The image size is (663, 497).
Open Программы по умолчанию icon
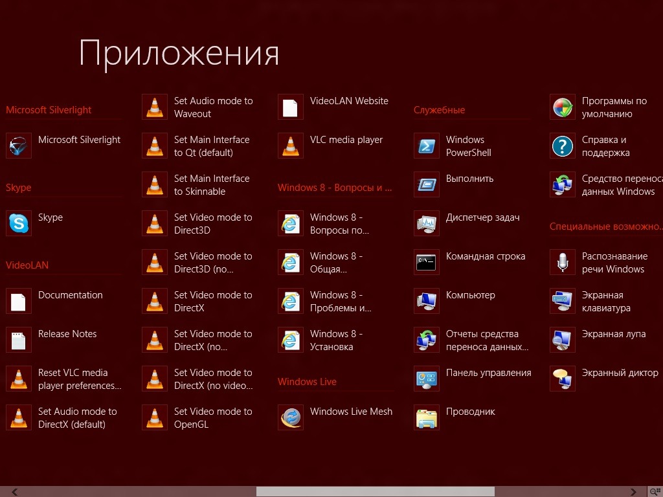pos(563,107)
